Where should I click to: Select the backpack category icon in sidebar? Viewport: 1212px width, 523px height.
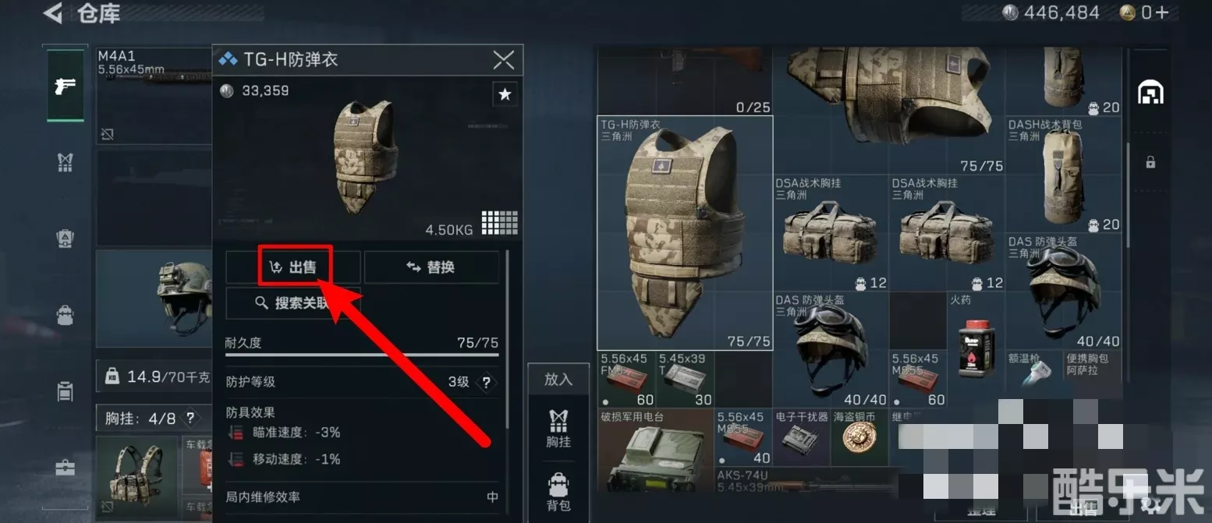coord(66,315)
